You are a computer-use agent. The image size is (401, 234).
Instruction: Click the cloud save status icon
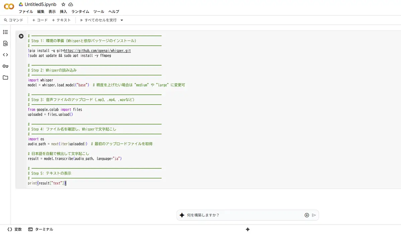pos(71,4)
